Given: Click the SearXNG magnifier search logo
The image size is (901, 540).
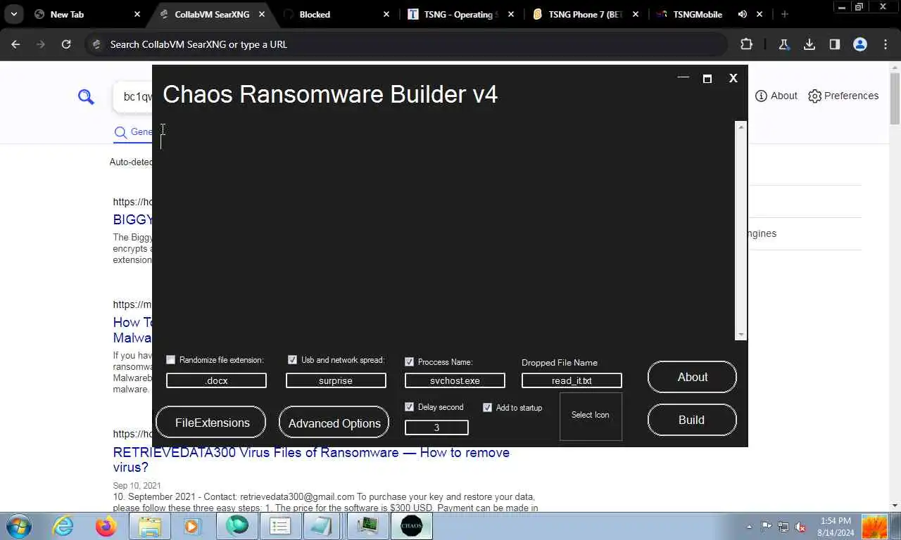Looking at the screenshot, I should point(86,97).
